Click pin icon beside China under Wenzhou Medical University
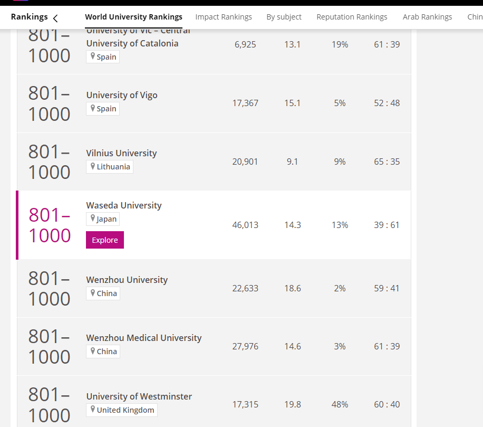This screenshot has height=427, width=483. point(93,351)
